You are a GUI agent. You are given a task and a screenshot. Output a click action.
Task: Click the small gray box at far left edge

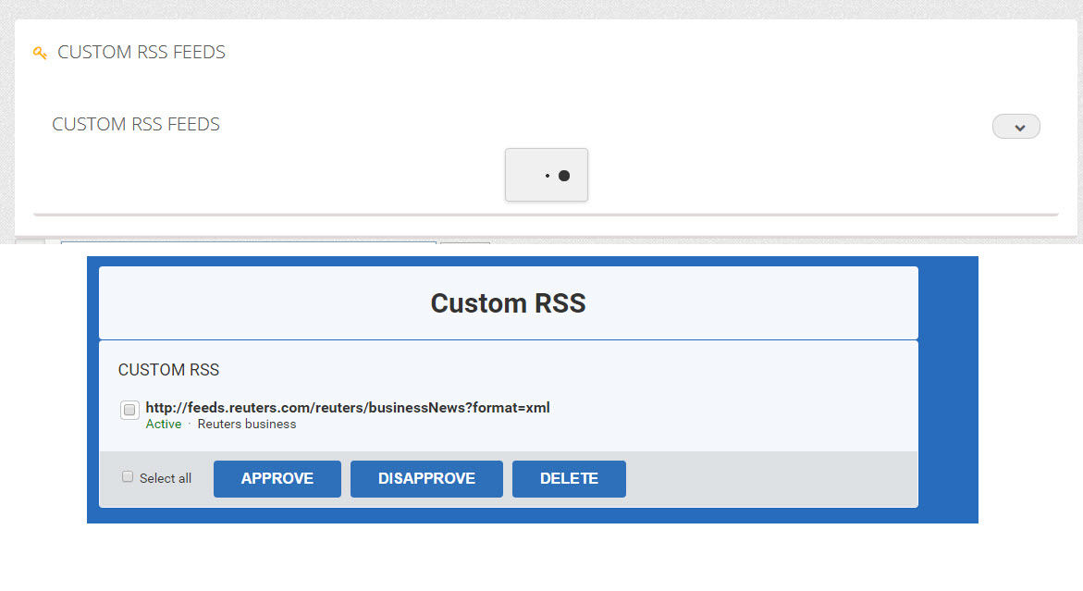pos(30,242)
